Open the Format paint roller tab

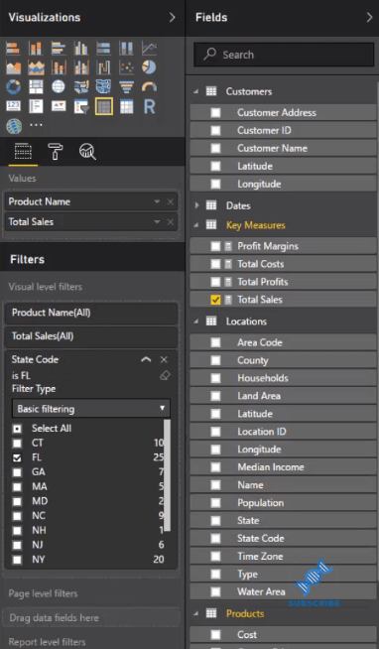click(56, 152)
